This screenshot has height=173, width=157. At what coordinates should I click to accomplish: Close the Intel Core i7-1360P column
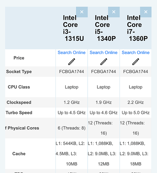[x=146, y=12]
